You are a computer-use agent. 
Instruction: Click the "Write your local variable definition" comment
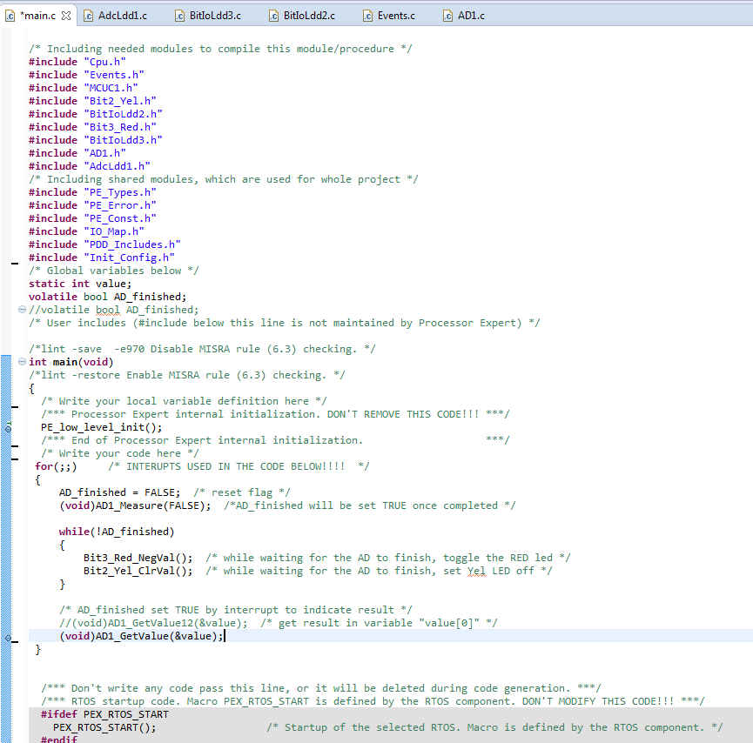(184, 401)
